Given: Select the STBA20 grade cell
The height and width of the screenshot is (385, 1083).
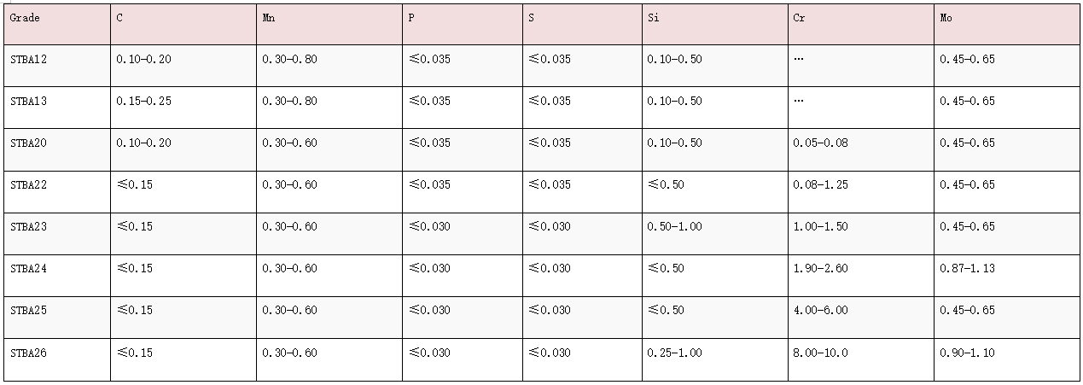Looking at the screenshot, I should pyautogui.click(x=28, y=143).
